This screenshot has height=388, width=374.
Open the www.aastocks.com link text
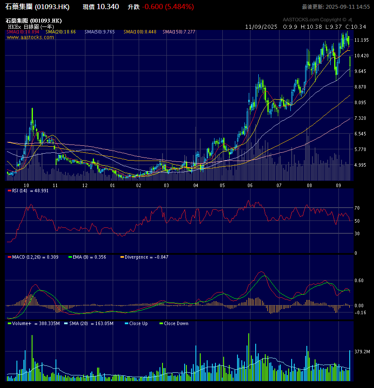30,37
